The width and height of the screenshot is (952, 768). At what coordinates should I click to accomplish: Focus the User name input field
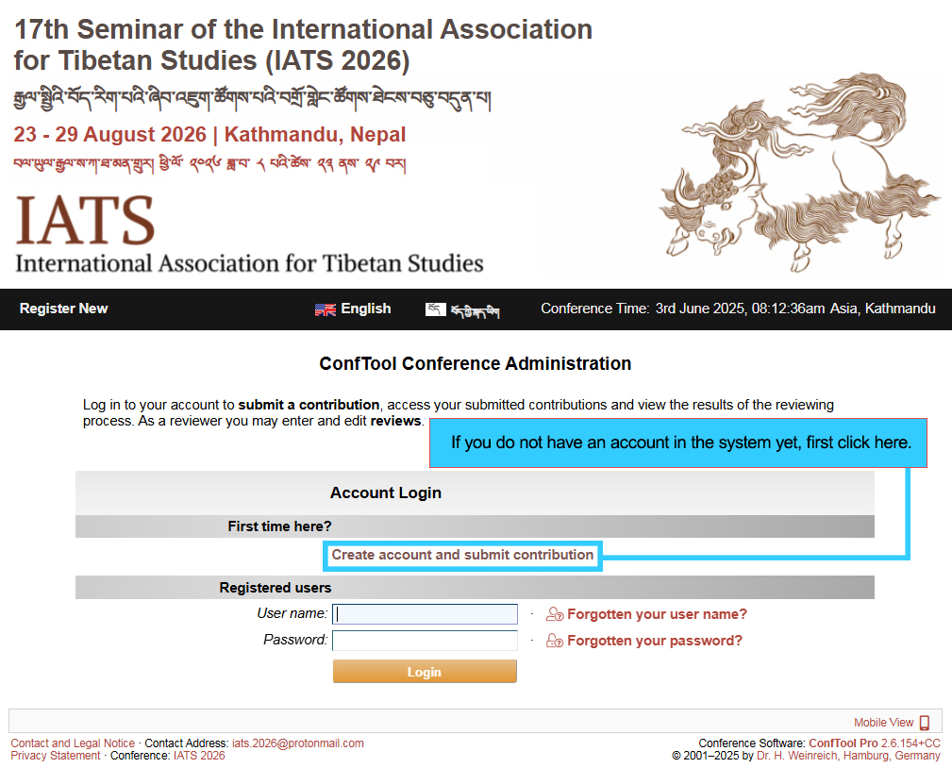[x=425, y=614]
